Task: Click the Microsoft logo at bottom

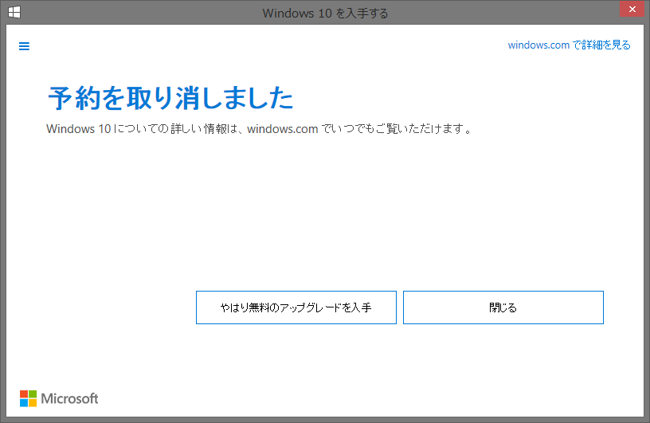Action: [x=59, y=398]
